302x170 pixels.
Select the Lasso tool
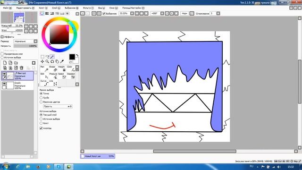tap(47, 57)
